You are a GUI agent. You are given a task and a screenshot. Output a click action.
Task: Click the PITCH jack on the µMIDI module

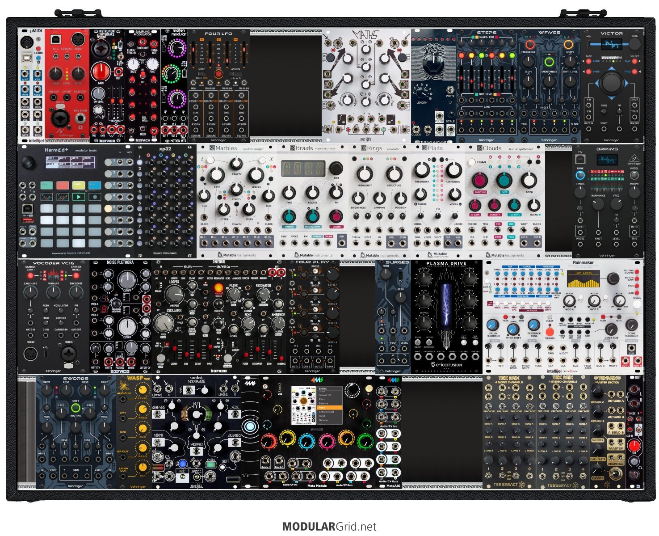coord(25,101)
